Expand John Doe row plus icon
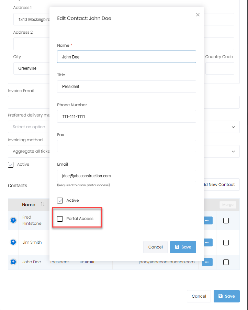 click(13, 262)
